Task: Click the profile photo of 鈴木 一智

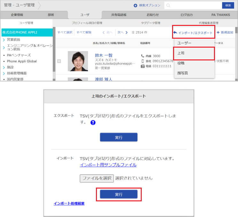Action: pos(78,61)
